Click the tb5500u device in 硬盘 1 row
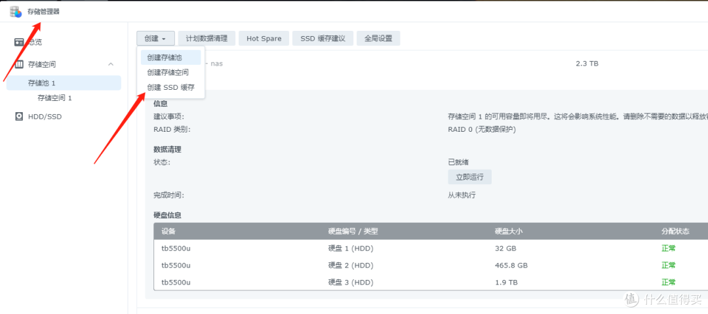The height and width of the screenshot is (314, 708). (176, 248)
